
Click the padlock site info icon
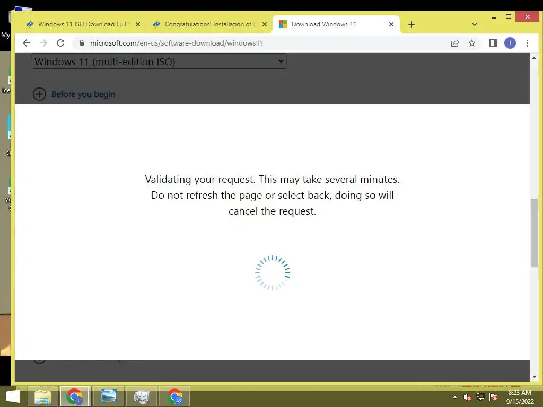coord(81,43)
